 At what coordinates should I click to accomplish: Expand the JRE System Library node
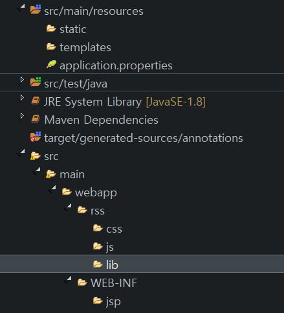22,98
